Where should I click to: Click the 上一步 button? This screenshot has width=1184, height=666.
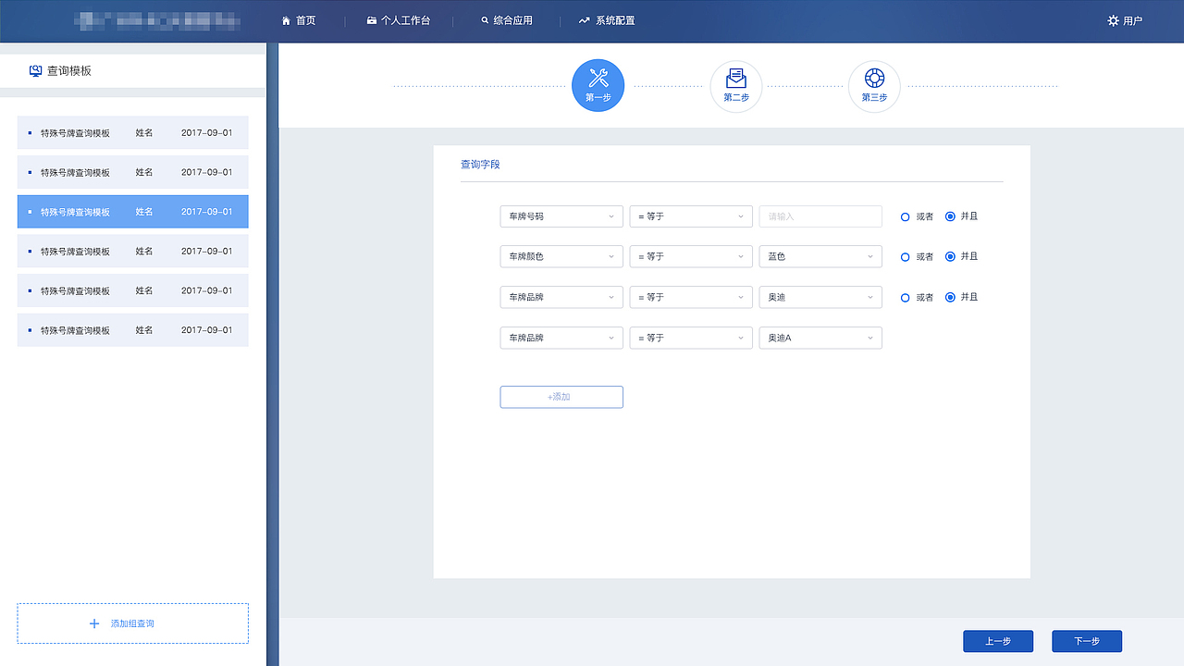(998, 641)
